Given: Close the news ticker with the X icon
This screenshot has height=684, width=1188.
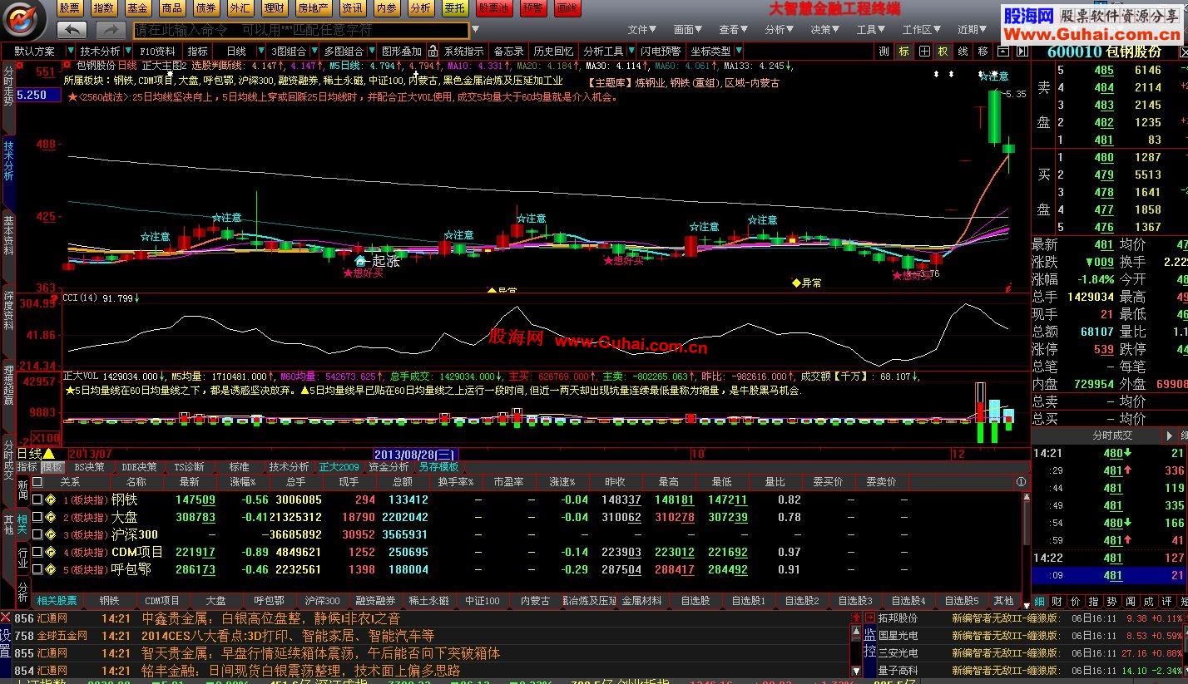Looking at the screenshot, I should click(x=6, y=618).
